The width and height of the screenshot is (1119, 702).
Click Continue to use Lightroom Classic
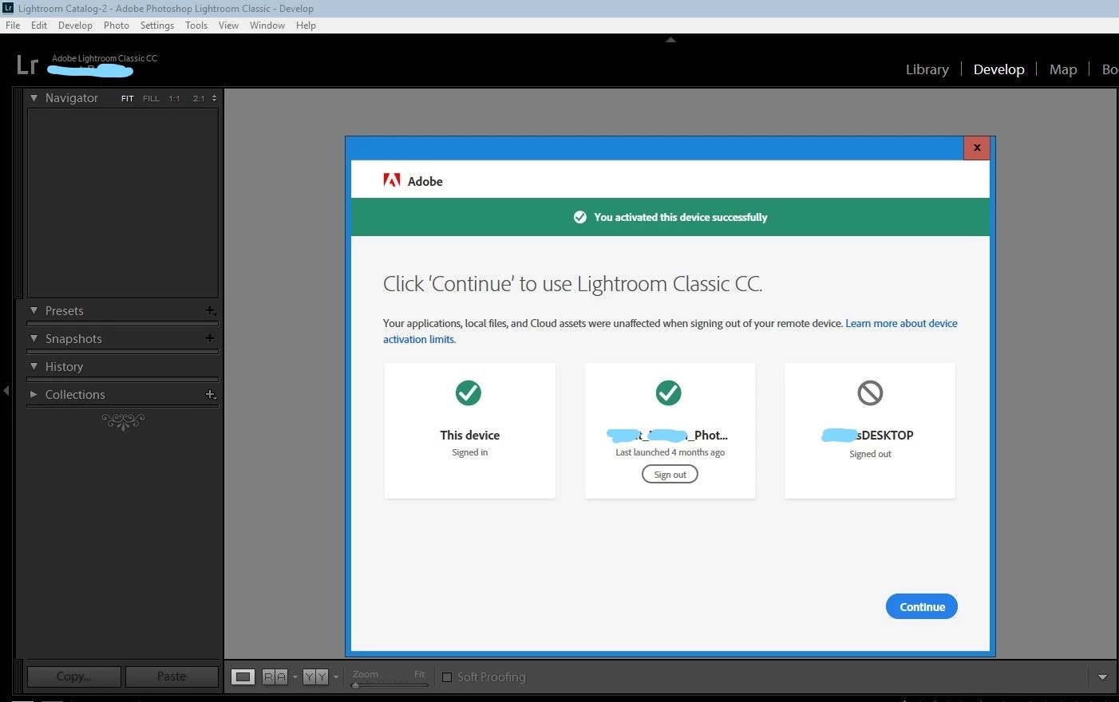[922, 606]
